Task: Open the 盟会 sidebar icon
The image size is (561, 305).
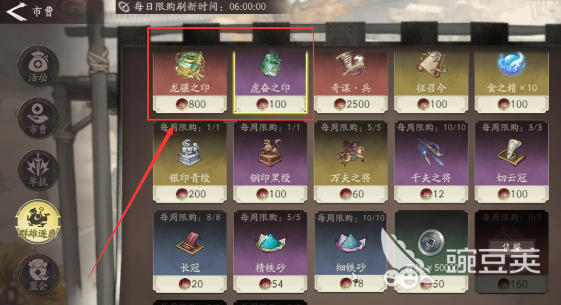Action: click(38, 274)
